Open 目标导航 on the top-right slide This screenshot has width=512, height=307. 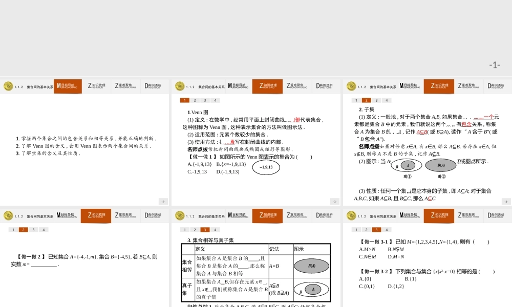[x=409, y=86]
